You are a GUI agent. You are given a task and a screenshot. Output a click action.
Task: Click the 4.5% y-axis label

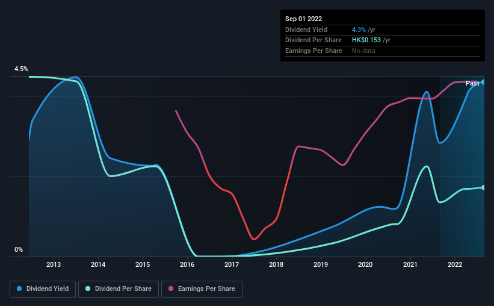tap(22, 69)
